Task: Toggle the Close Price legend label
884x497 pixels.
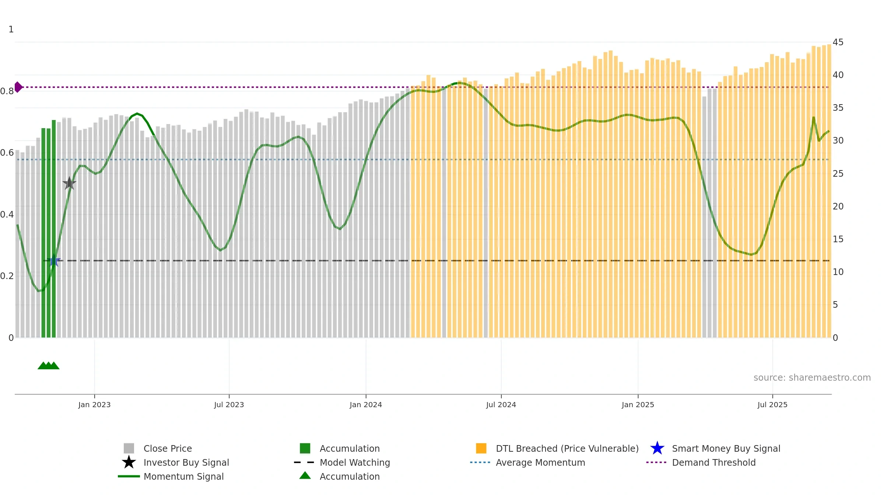Action: [168, 448]
